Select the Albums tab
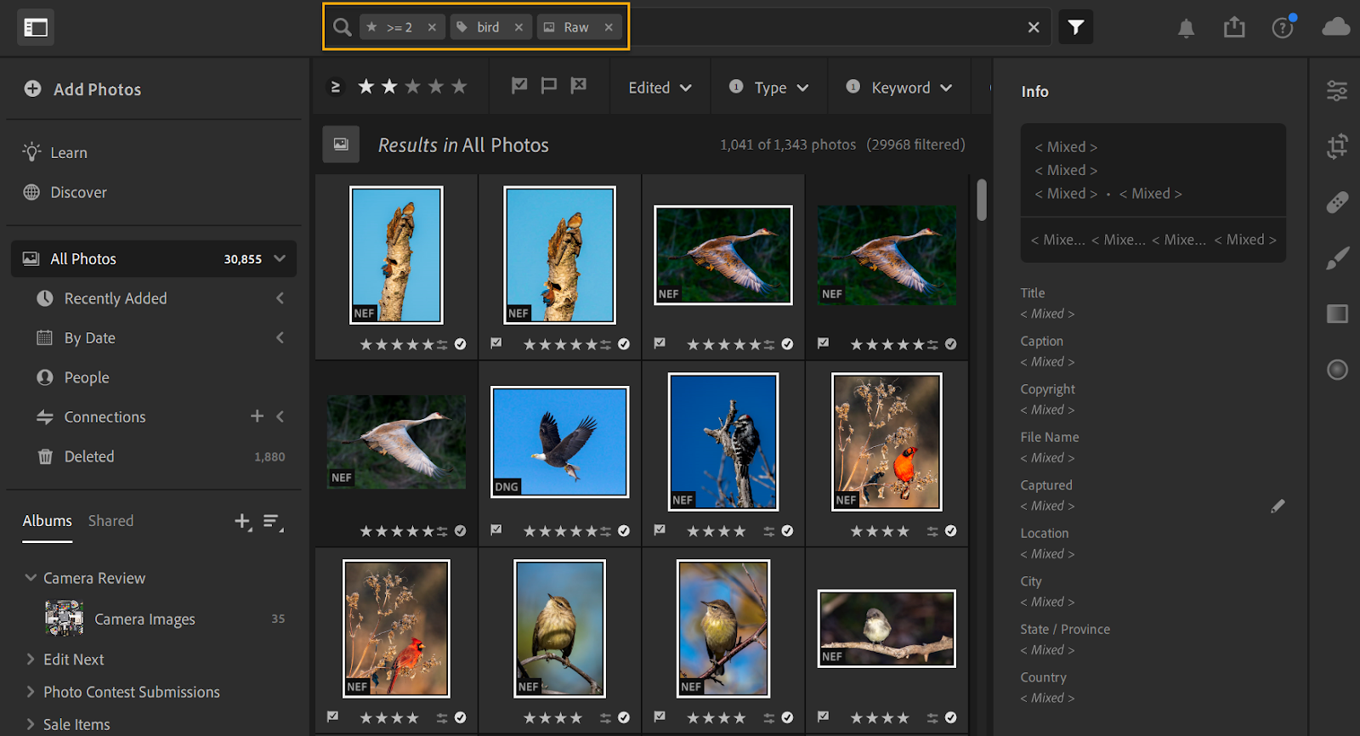This screenshot has width=1360, height=736. 47,521
